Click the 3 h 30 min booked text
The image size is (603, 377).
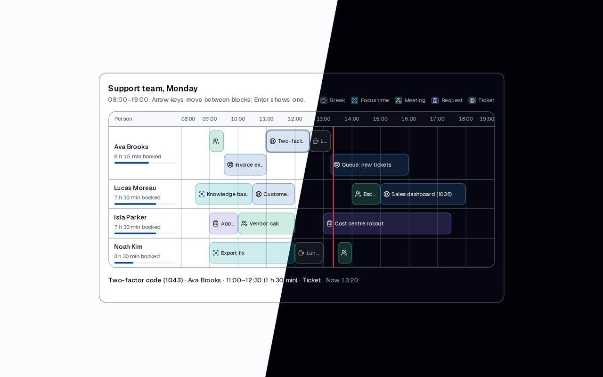pyautogui.click(x=137, y=256)
